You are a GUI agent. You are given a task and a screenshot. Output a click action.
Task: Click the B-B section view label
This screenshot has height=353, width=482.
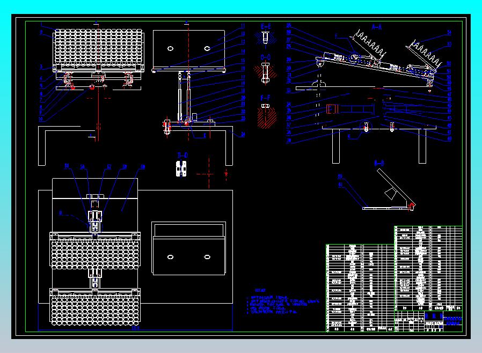(379, 163)
